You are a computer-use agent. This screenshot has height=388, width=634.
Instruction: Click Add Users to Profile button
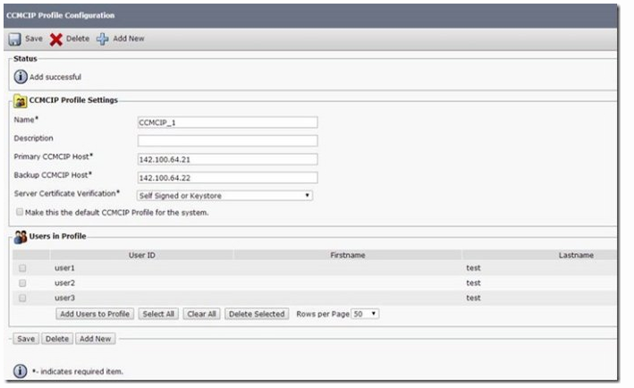[x=95, y=314]
